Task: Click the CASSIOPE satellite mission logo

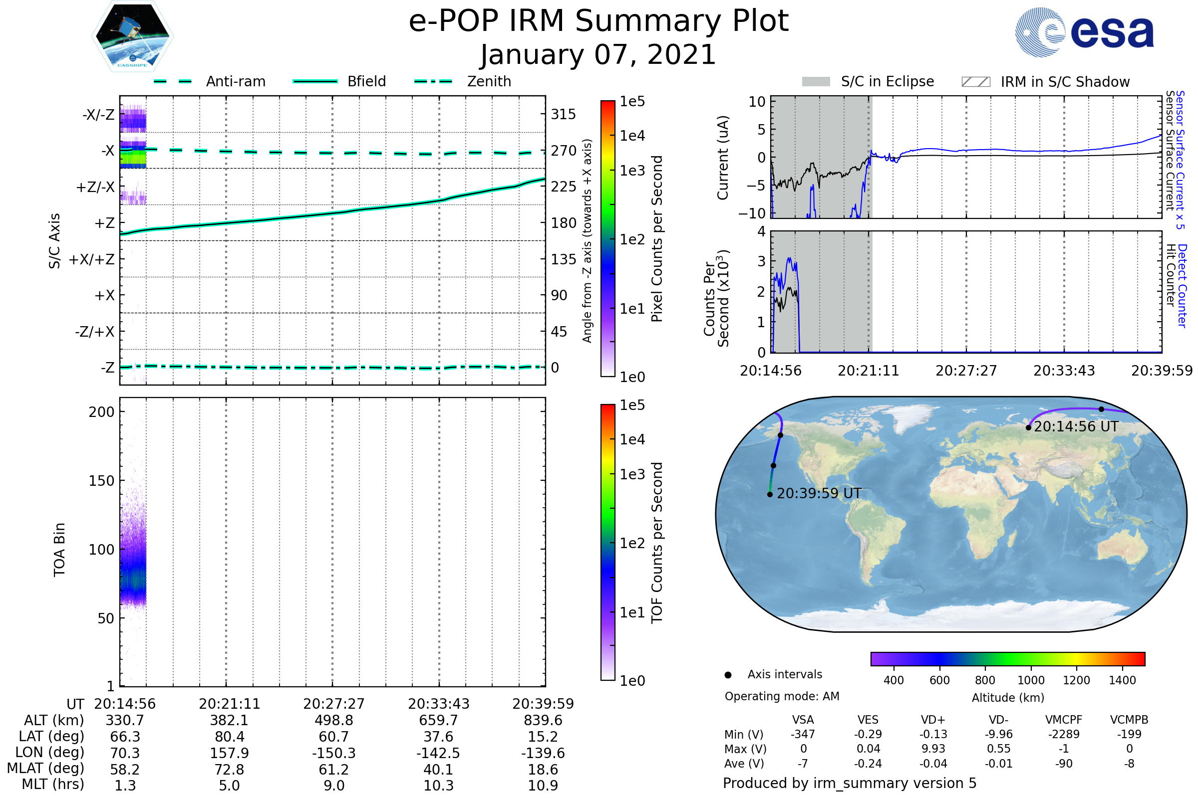Action: (132, 36)
